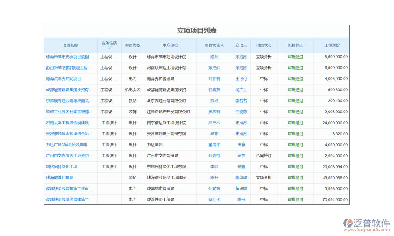Open project manager 付伟璐 link
Screen dimensions: 394x236
coord(214,79)
